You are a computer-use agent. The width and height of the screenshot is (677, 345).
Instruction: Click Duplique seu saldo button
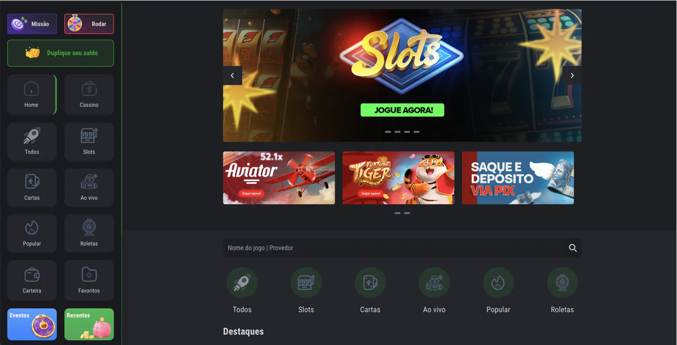pos(60,53)
